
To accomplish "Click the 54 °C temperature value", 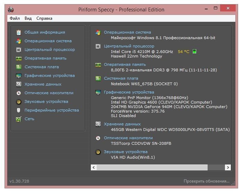I will (184, 52).
